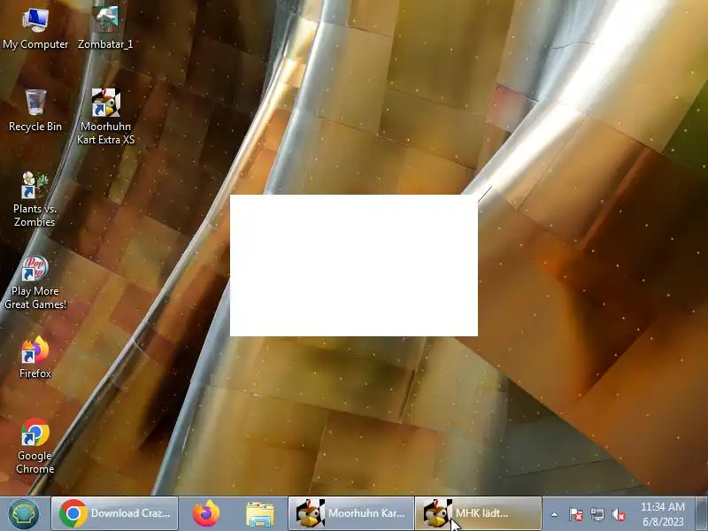708x531 pixels.
Task: Select the Firefox desktop shortcut
Action: [x=35, y=358]
